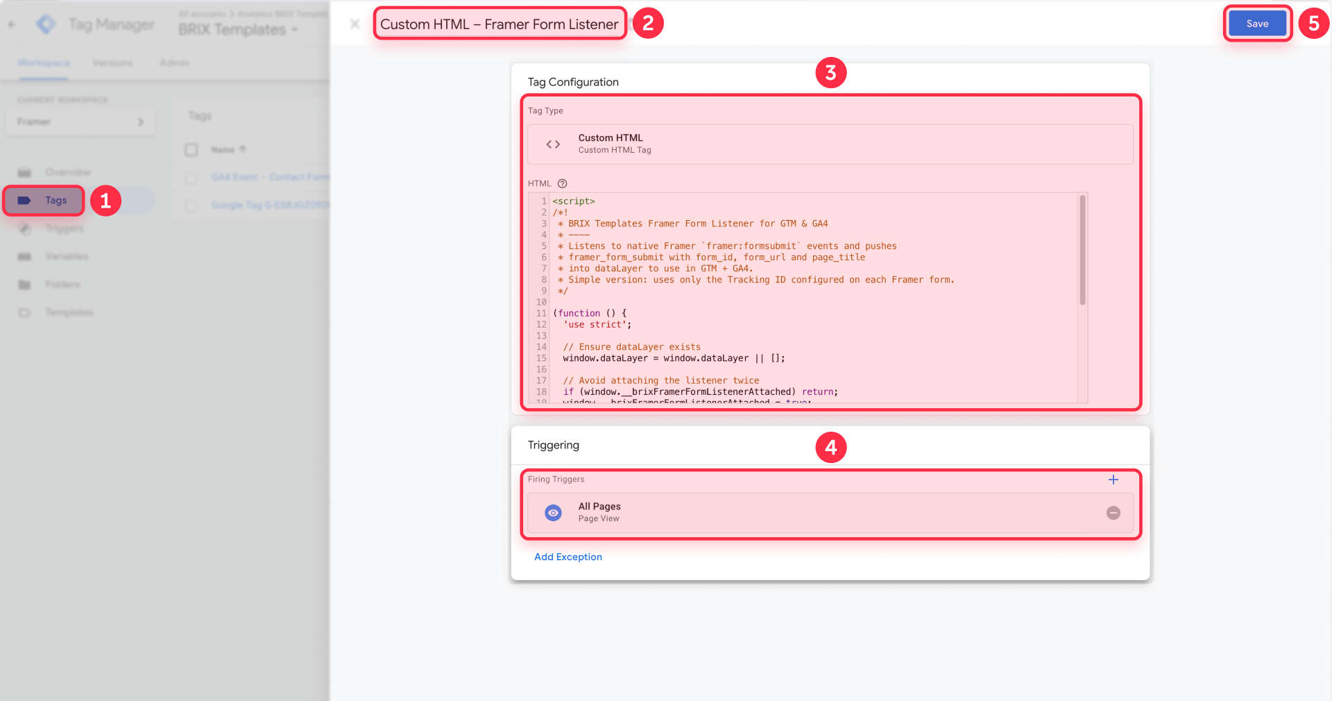The height and width of the screenshot is (701, 1332).
Task: Check the GA4 Event – Contact Form row
Action: point(191,178)
